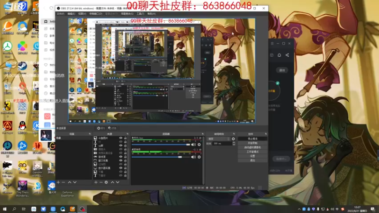Select the 场景 entry in the scenes list
Viewport: 379px width, 213px height.
point(73,138)
